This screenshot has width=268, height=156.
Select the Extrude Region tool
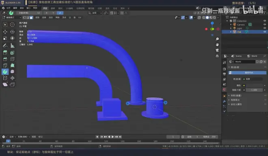click(x=5, y=52)
